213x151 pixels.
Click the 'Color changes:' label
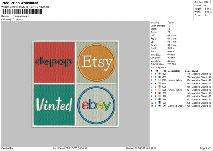(x=158, y=26)
